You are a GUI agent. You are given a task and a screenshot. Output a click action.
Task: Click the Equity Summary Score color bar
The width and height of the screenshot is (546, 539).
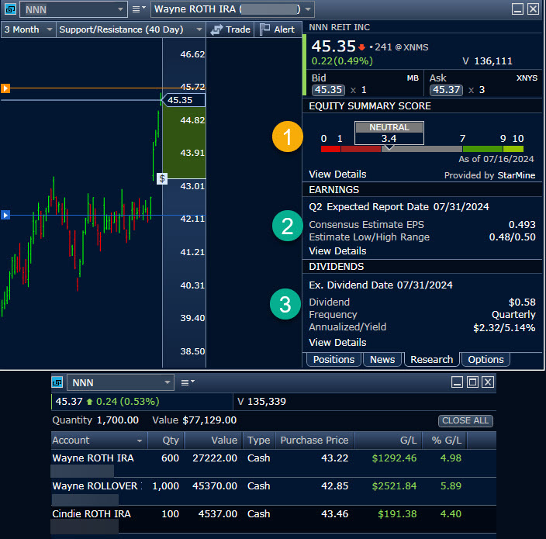pos(422,148)
